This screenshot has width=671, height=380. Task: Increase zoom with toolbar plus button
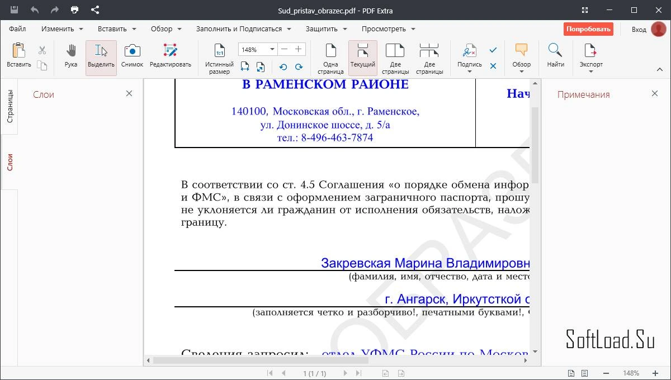[x=299, y=49]
